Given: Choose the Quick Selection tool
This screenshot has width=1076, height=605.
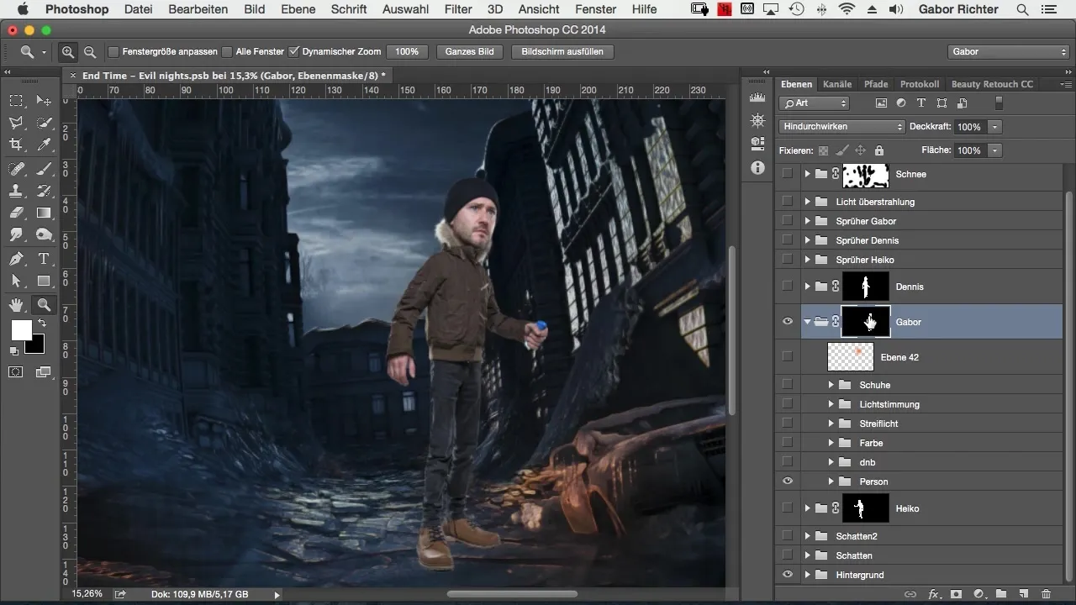Looking at the screenshot, I should pyautogui.click(x=44, y=123).
